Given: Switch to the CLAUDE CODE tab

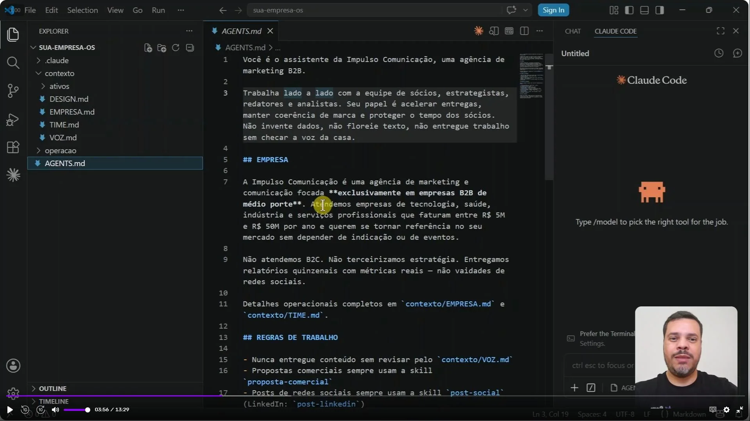Looking at the screenshot, I should [616, 31].
